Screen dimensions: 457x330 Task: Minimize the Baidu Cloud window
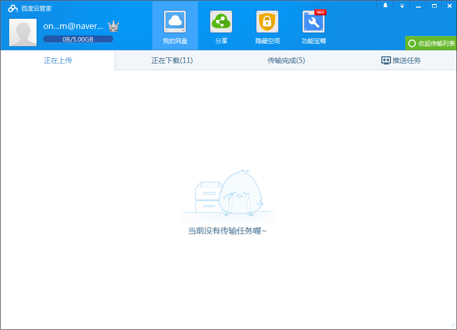click(418, 6)
